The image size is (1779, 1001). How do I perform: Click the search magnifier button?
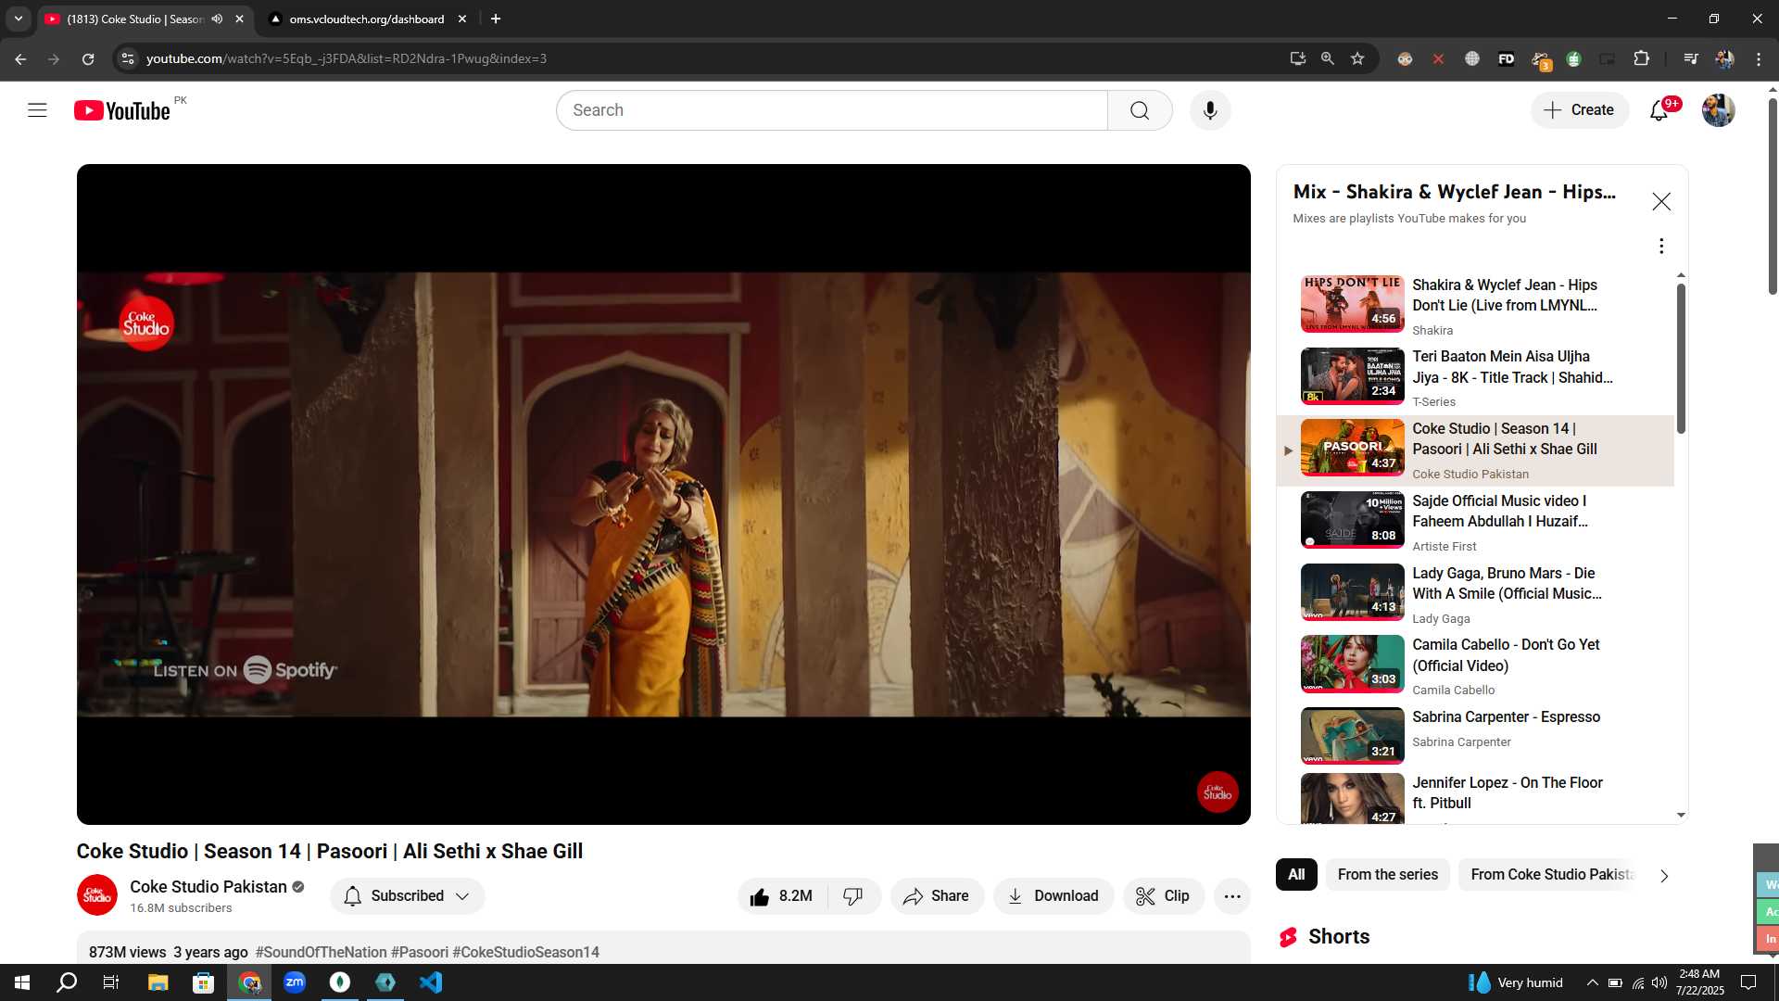pos(1140,110)
